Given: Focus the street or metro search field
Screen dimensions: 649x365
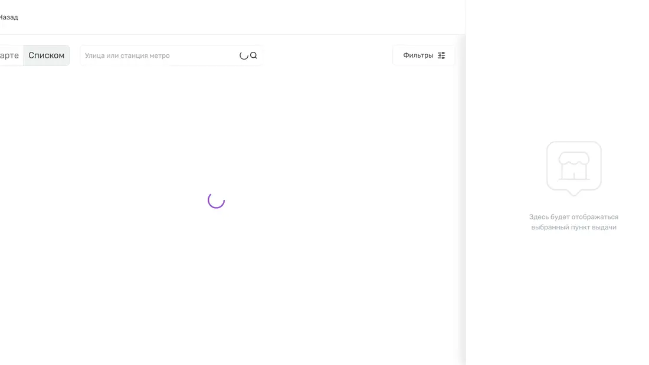Looking at the screenshot, I should [x=159, y=55].
